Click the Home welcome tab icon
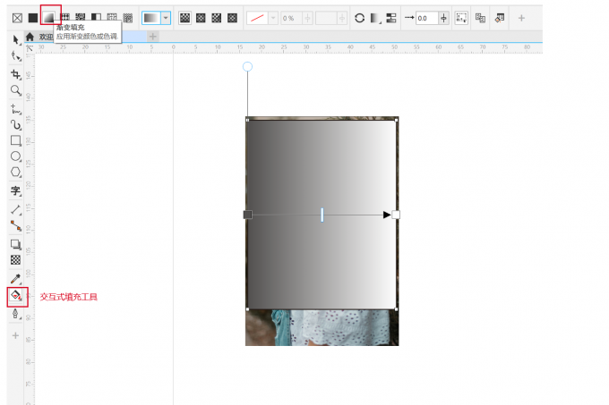 click(30, 37)
